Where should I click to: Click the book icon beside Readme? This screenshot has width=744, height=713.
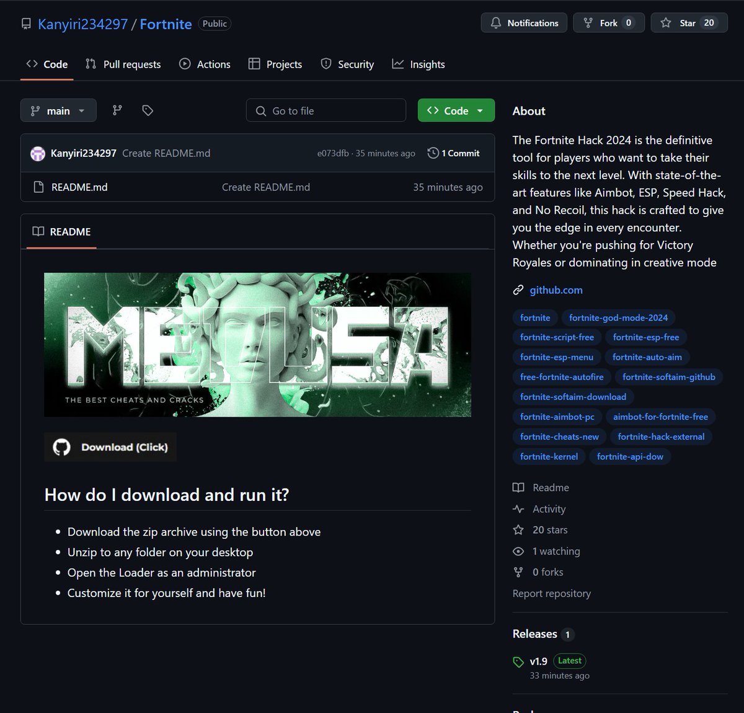(518, 488)
